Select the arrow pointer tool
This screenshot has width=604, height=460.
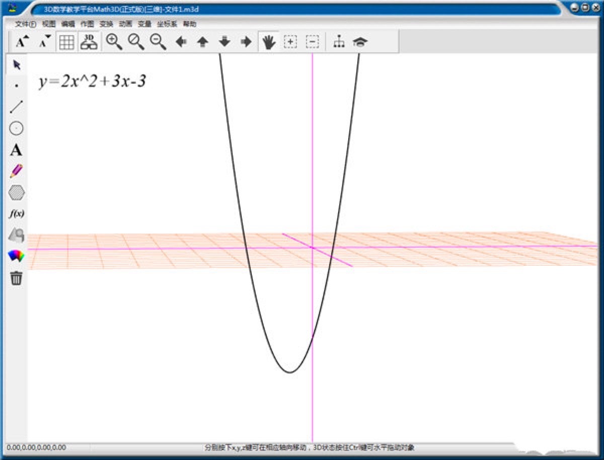(x=17, y=65)
